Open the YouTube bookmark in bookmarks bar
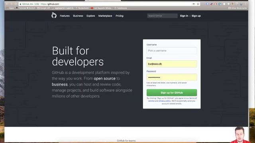This screenshot has height=143, width=255. pyautogui.click(x=101, y=8)
